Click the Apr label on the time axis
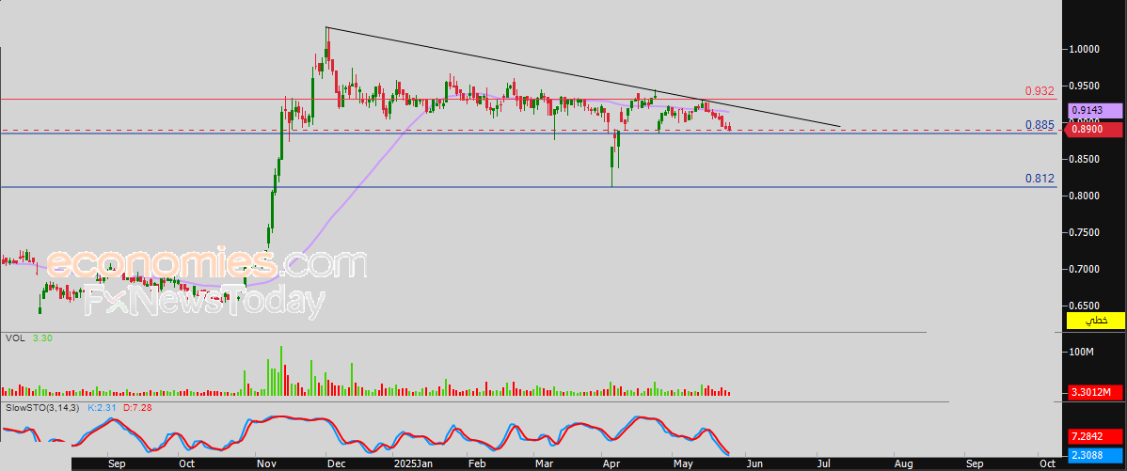 click(612, 463)
